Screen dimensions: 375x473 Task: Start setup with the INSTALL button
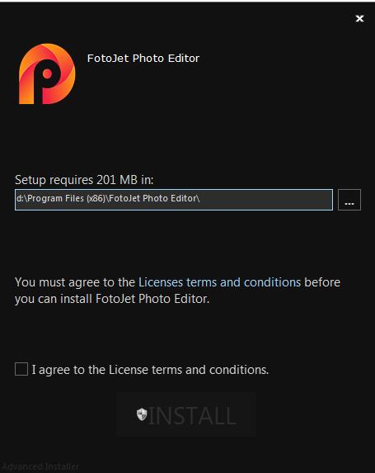point(185,415)
